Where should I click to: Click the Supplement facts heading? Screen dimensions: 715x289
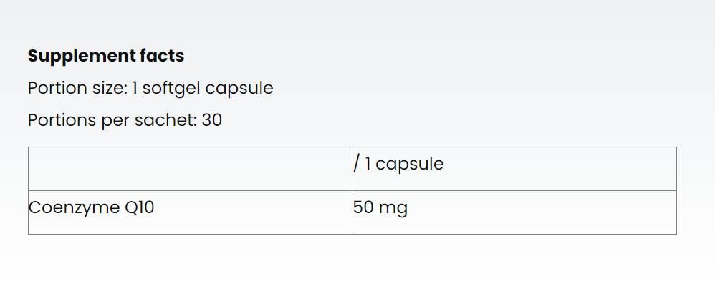click(106, 56)
